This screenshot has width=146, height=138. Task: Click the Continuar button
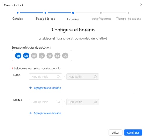[133, 132]
